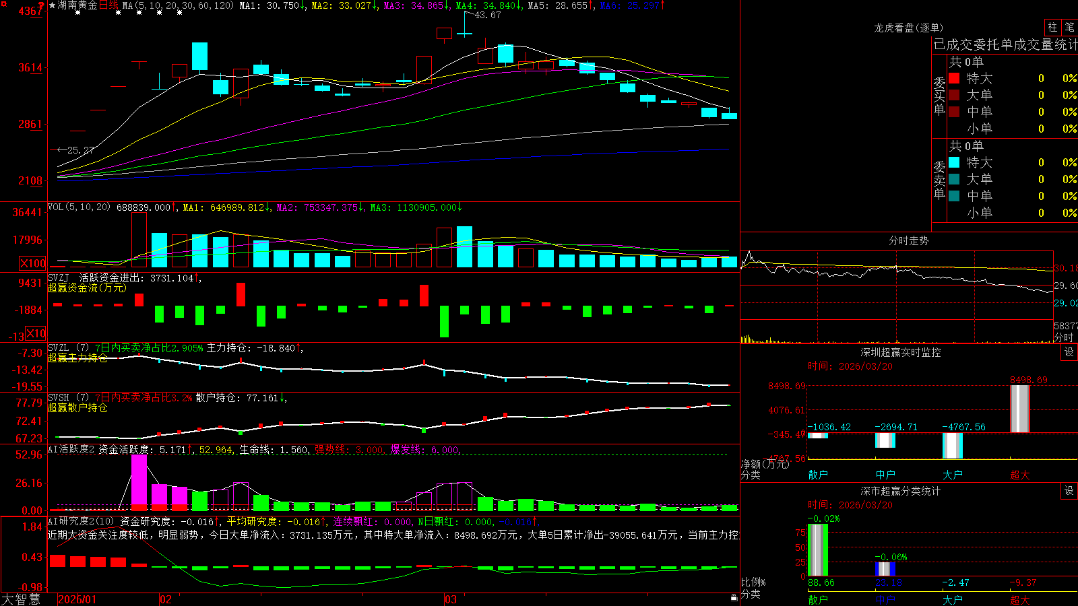Select 大户 category in 深圳超赢实时监控
The image size is (1078, 606).
point(953,475)
